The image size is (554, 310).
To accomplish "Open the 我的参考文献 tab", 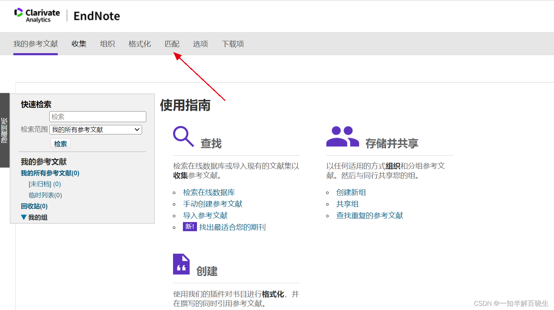I will [36, 44].
